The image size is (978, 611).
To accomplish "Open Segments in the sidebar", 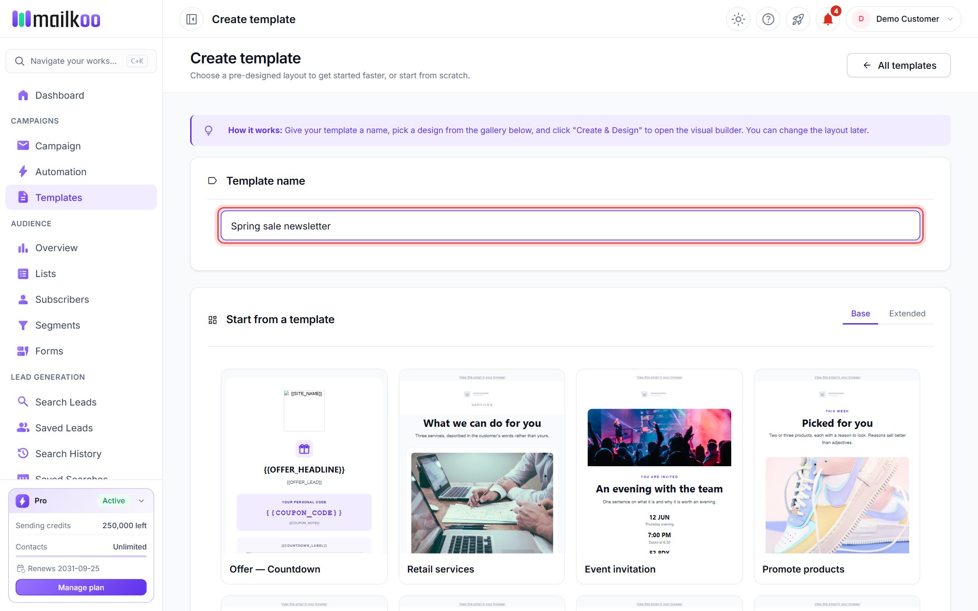I will 81,325.
